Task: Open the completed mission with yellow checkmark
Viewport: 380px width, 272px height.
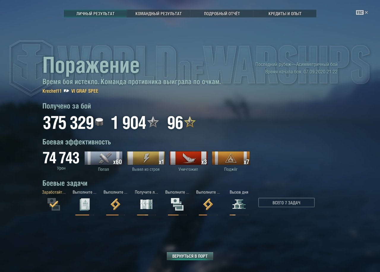Action: pos(54,204)
